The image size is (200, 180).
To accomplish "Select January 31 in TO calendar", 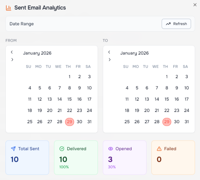I will pyautogui.click(x=186, y=122).
